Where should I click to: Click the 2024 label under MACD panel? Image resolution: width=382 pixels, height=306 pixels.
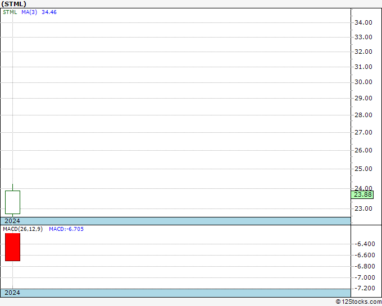pyautogui.click(x=12, y=293)
